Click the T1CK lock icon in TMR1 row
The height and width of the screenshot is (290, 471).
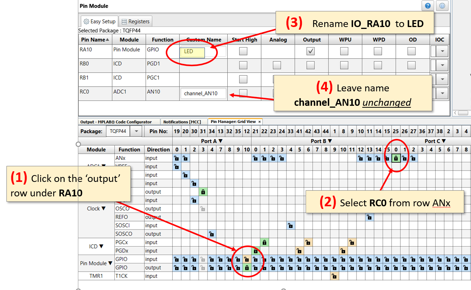tap(334, 276)
